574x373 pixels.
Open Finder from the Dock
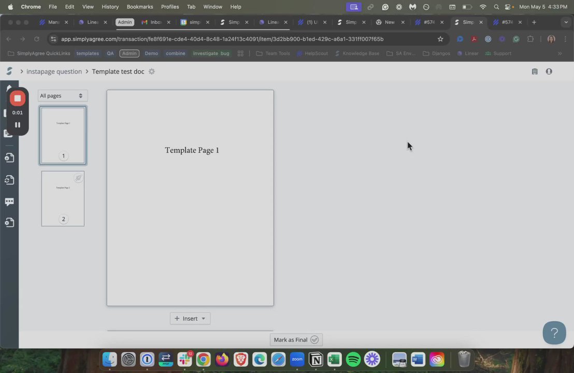[109, 360]
